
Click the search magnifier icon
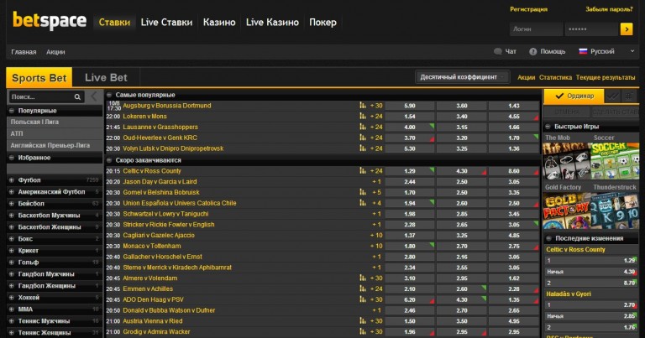[77, 97]
